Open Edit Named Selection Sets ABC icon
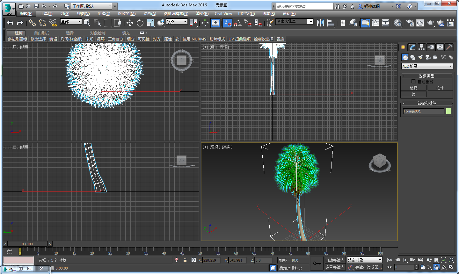Viewport: 459px width, 274px height. point(270,23)
